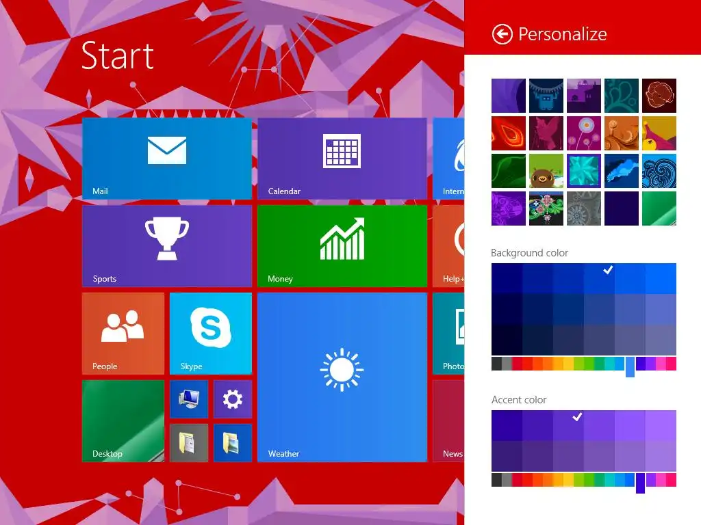Select the teal geometric star background thumbnail
Image resolution: width=701 pixels, height=525 pixels.
(x=584, y=171)
